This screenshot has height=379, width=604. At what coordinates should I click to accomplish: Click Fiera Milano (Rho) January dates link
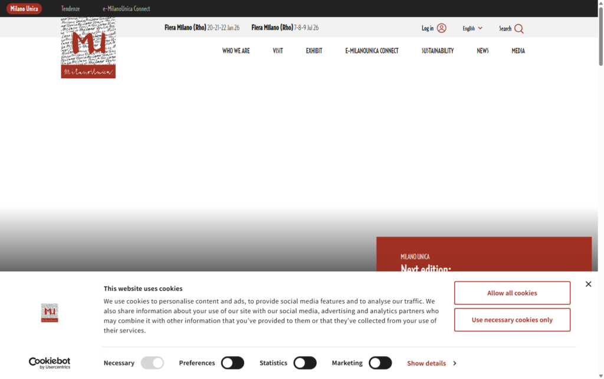click(202, 27)
